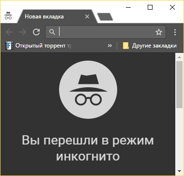Screen dimensions: 184x176
Task: Close the Chrome window
Action: click(172, 7)
